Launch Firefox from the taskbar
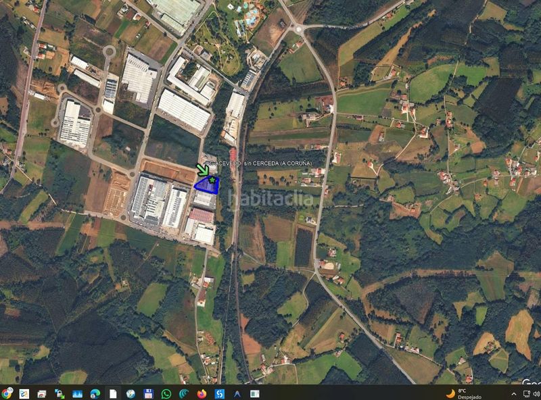The image size is (541, 400). pyautogui.click(x=202, y=393)
